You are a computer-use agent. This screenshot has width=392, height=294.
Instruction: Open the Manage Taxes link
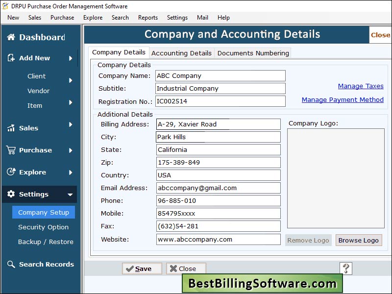coord(361,86)
